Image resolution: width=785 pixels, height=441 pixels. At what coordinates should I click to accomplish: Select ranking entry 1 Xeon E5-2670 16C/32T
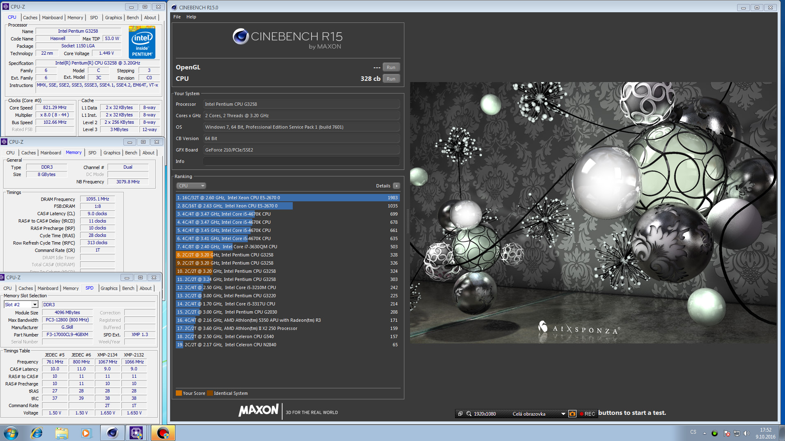pos(287,198)
